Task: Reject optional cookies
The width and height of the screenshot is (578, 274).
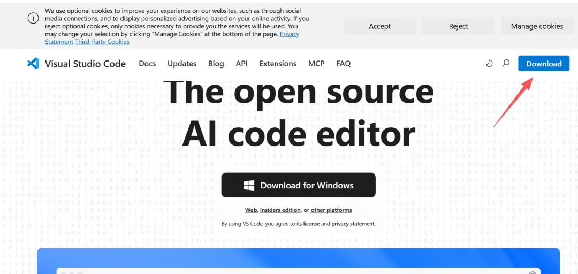Action: (x=459, y=26)
